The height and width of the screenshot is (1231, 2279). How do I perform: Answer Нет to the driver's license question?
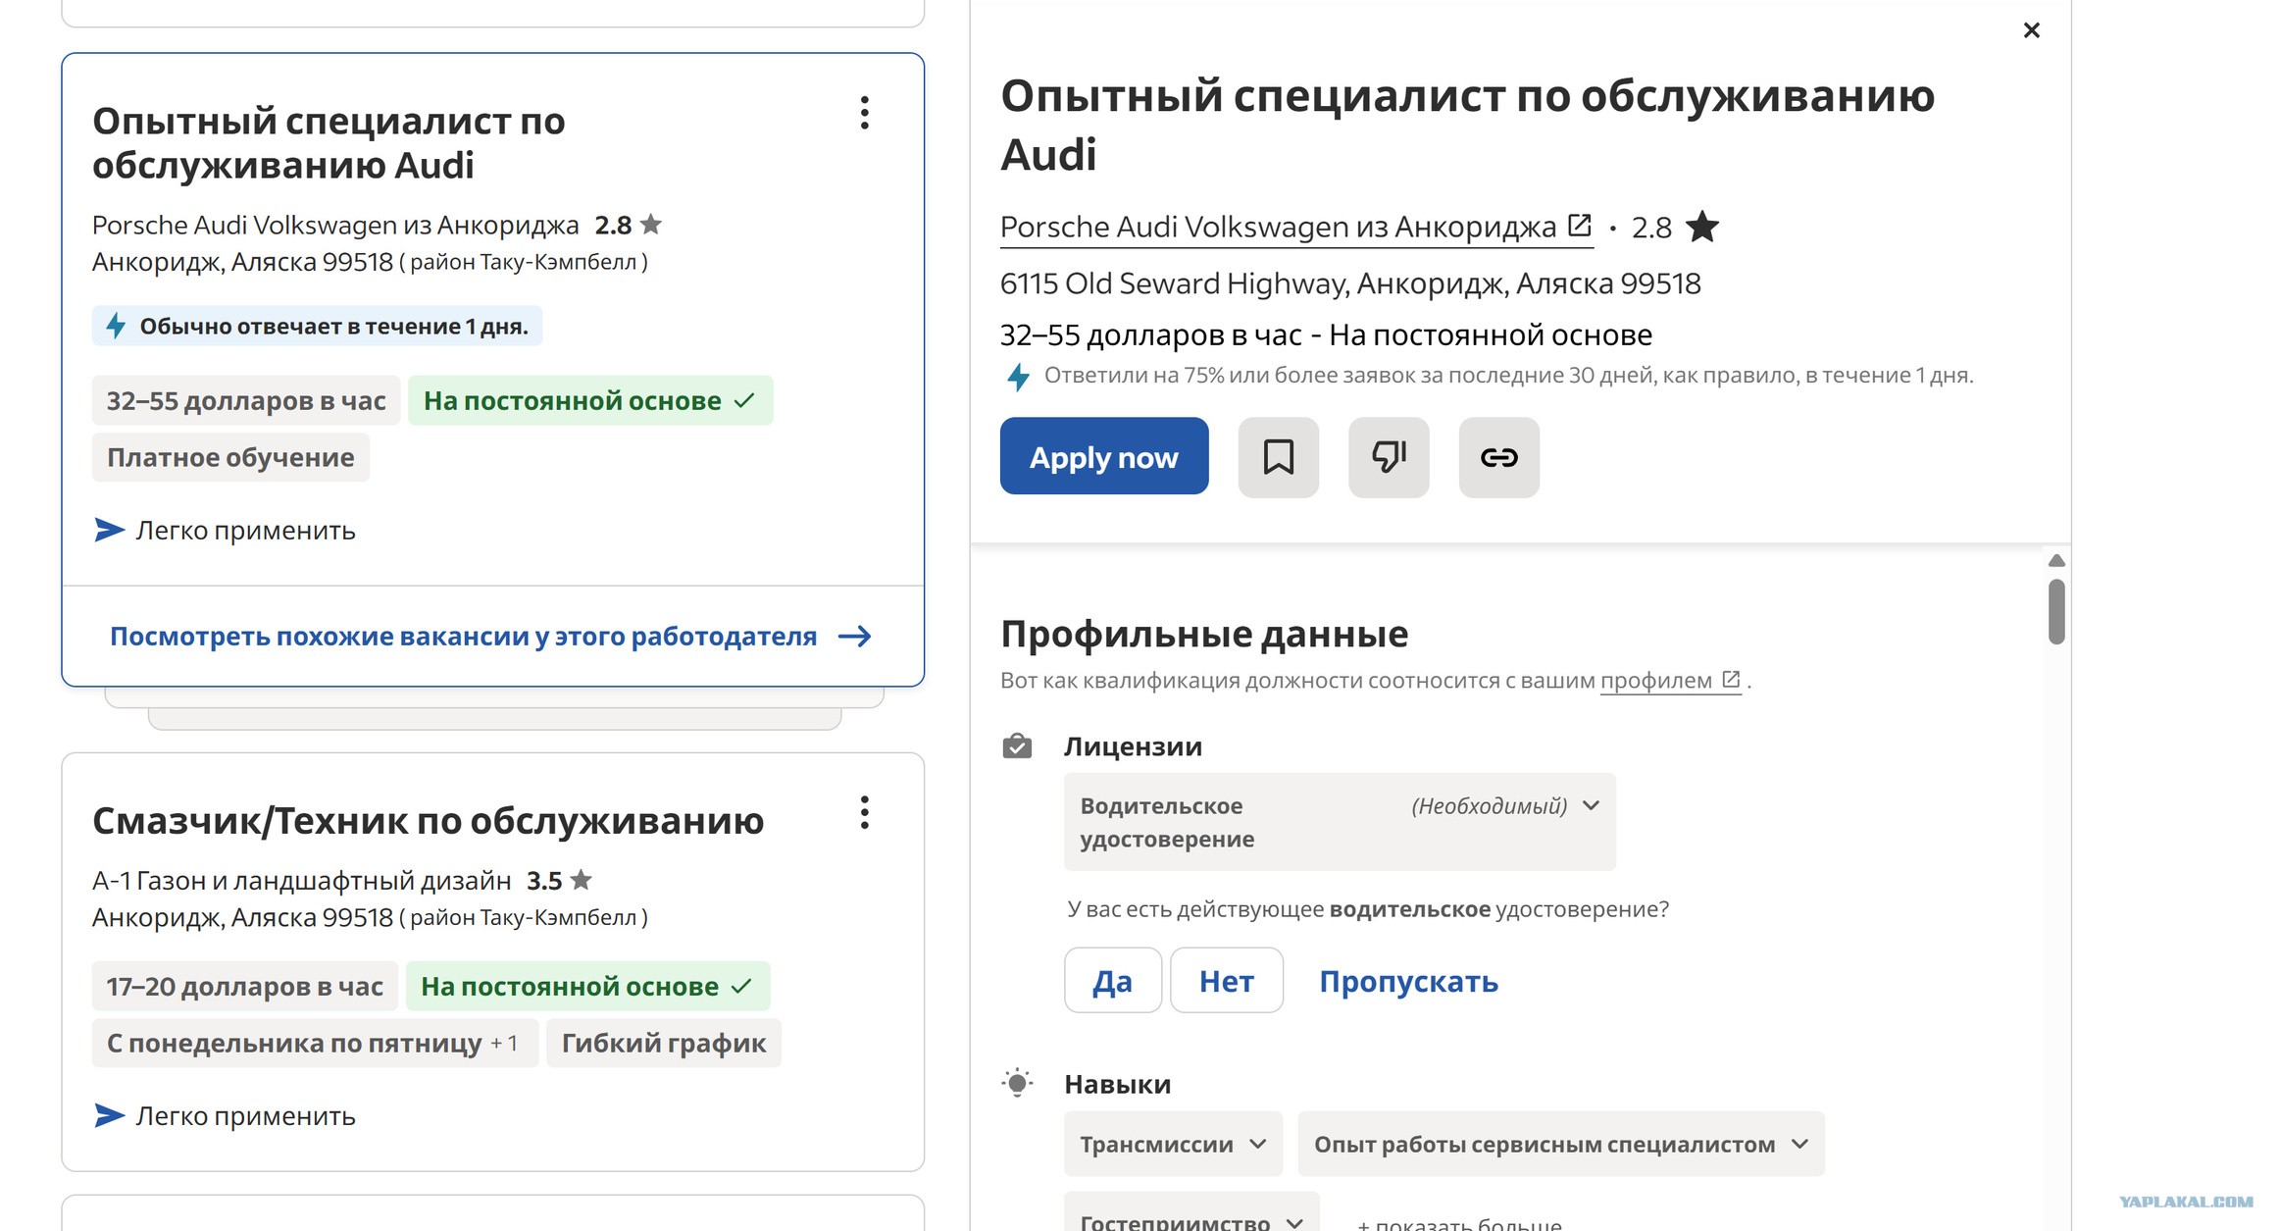click(1227, 981)
